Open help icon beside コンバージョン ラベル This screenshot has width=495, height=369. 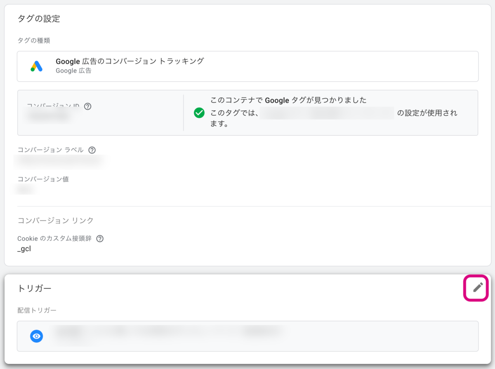(x=92, y=150)
